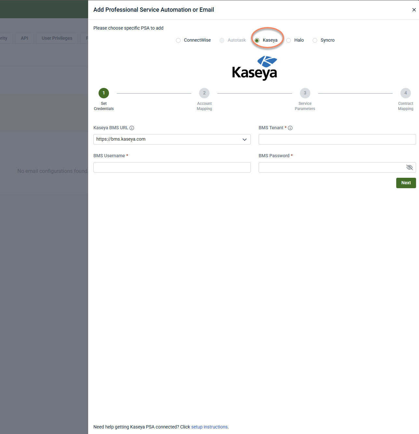Image resolution: width=419 pixels, height=434 pixels.
Task: Click the Kaseya BMS URL info icon
Action: pos(132,128)
